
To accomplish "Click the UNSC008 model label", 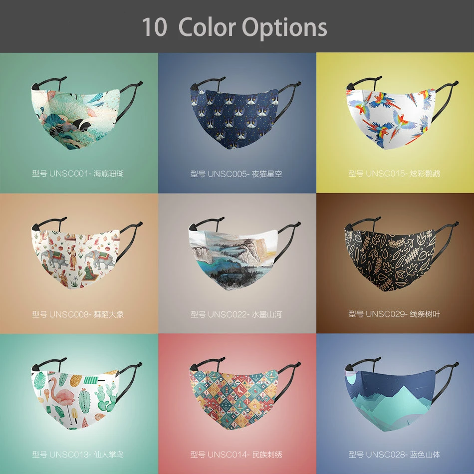I will 78,314.
